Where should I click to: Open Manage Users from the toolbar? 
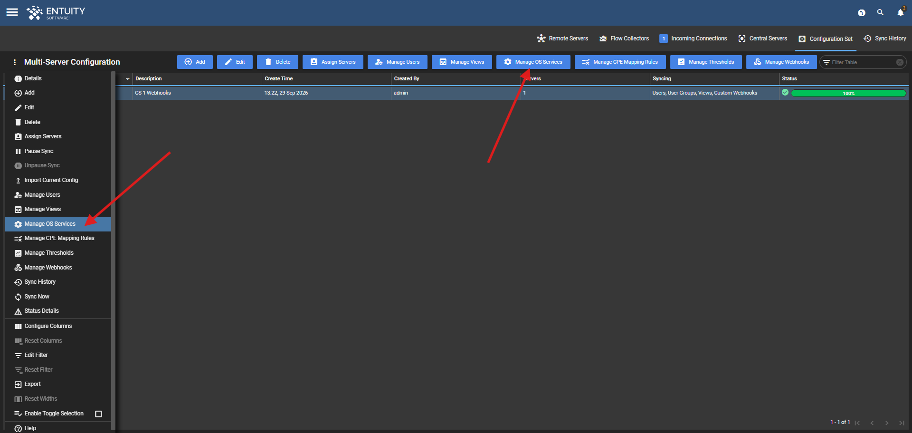click(398, 62)
